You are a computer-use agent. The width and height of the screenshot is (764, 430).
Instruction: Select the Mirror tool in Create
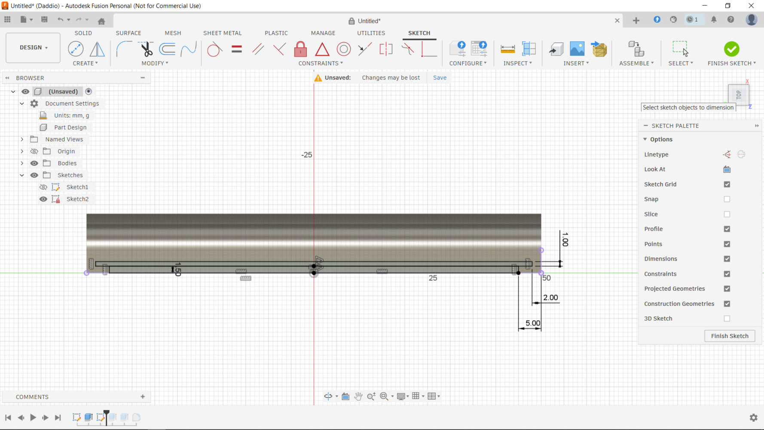97,49
